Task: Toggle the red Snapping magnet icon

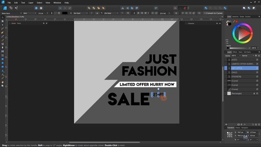Action: tap(185, 8)
